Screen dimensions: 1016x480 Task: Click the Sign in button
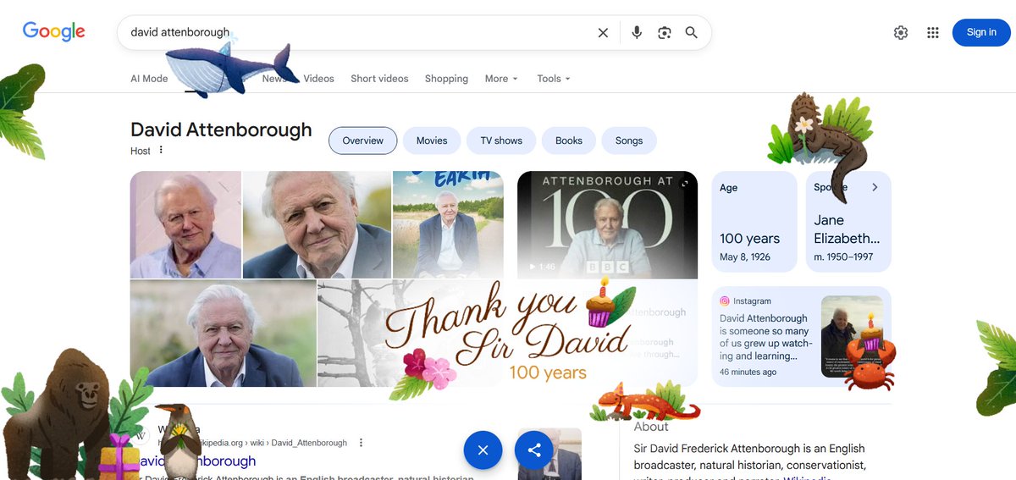click(x=981, y=32)
